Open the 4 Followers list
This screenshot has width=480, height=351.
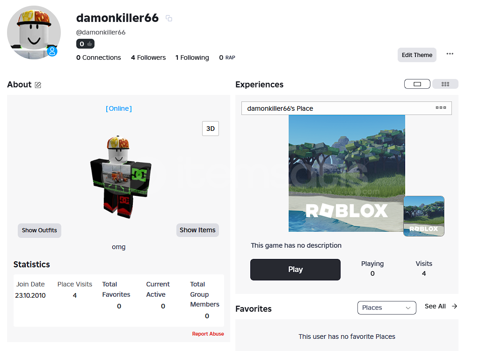[x=148, y=57]
